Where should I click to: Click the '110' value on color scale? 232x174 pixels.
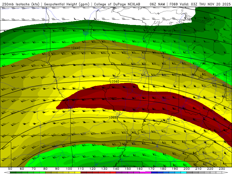point(81,169)
